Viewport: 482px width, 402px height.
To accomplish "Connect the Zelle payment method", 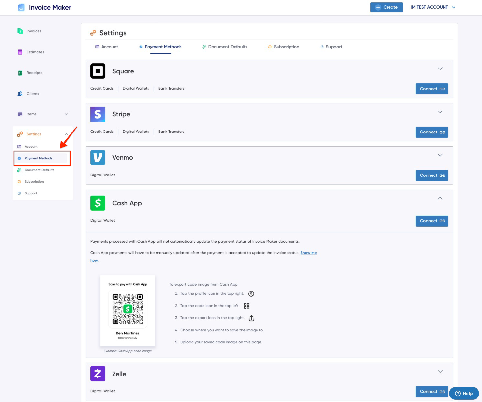I will click(x=432, y=392).
